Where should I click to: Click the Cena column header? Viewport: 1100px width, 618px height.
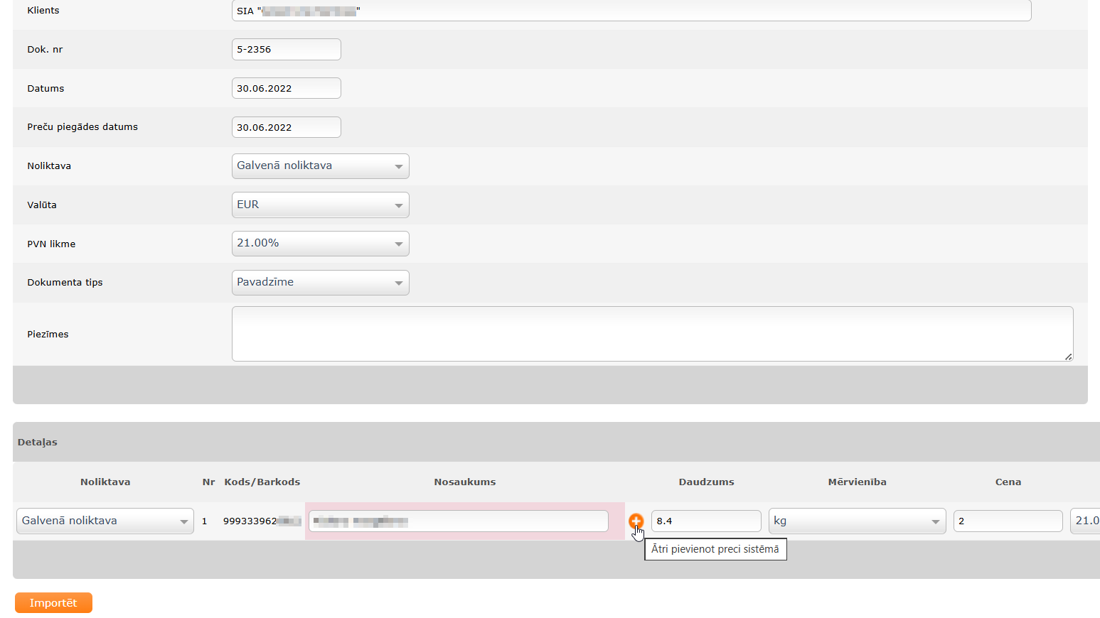1008,482
